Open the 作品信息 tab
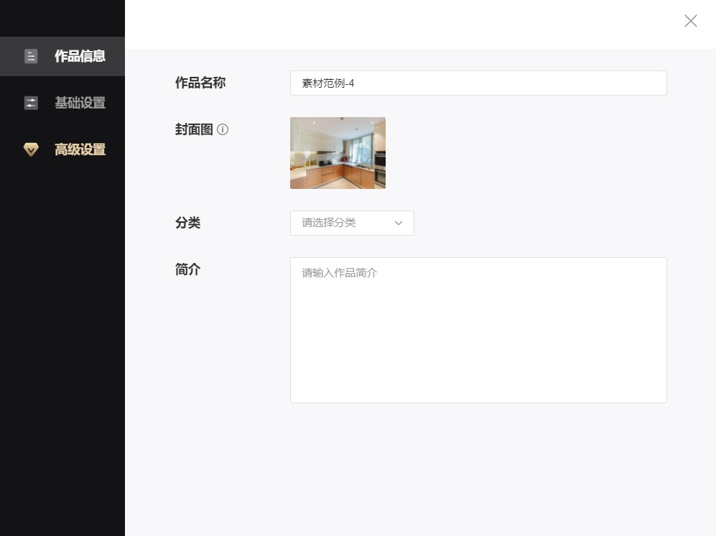716x536 pixels. [x=62, y=56]
